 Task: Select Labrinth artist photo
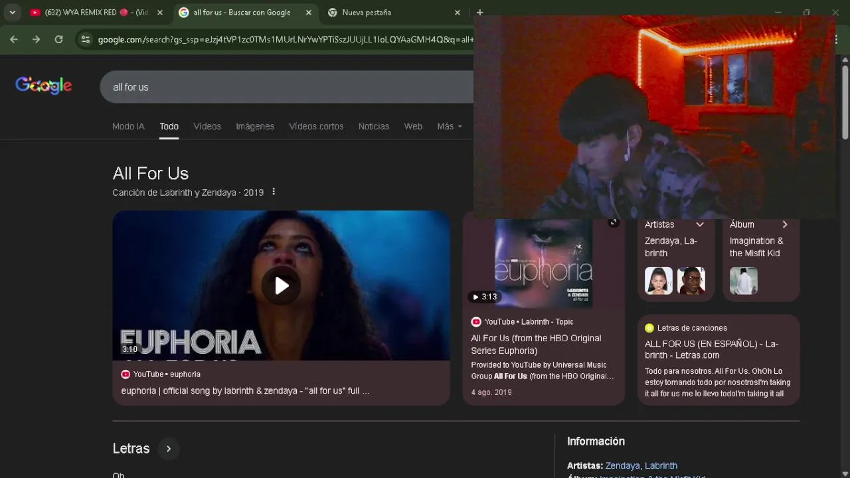[691, 281]
